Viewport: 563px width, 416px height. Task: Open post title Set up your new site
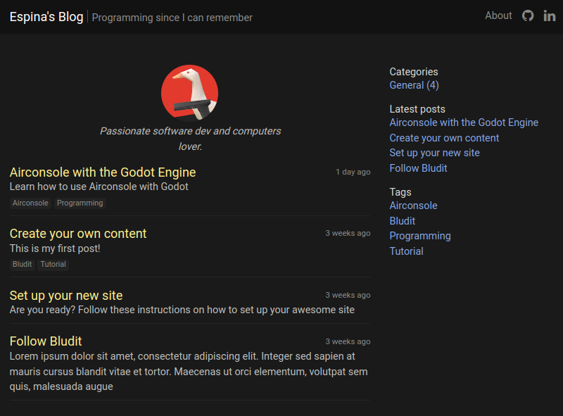66,296
